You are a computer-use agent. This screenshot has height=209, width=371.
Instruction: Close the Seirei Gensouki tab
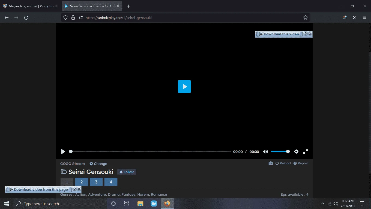pyautogui.click(x=118, y=6)
